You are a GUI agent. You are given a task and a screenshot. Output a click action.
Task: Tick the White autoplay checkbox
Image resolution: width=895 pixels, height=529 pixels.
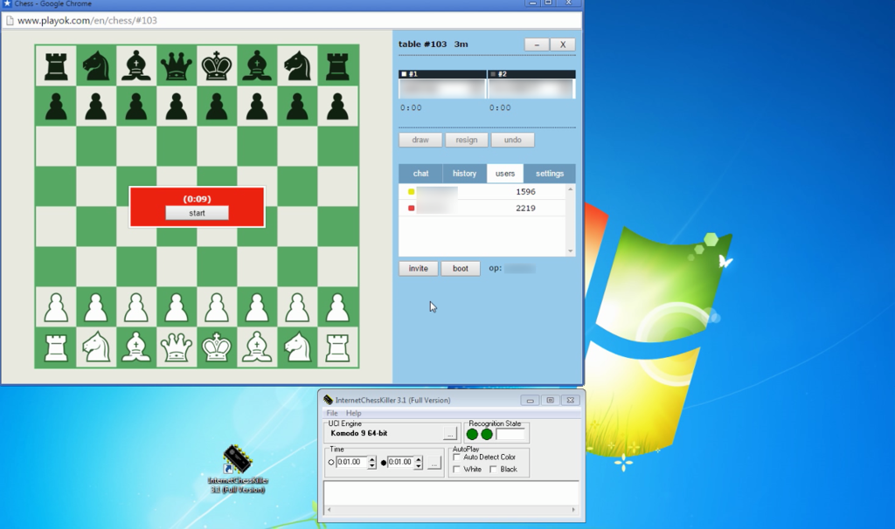point(456,469)
